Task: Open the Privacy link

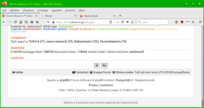Action: (93, 85)
